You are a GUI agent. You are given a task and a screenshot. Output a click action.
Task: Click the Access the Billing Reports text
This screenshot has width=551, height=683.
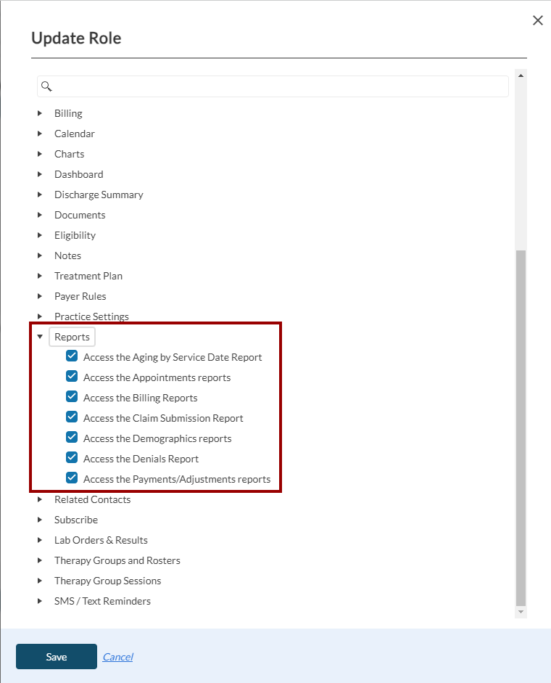tap(140, 398)
